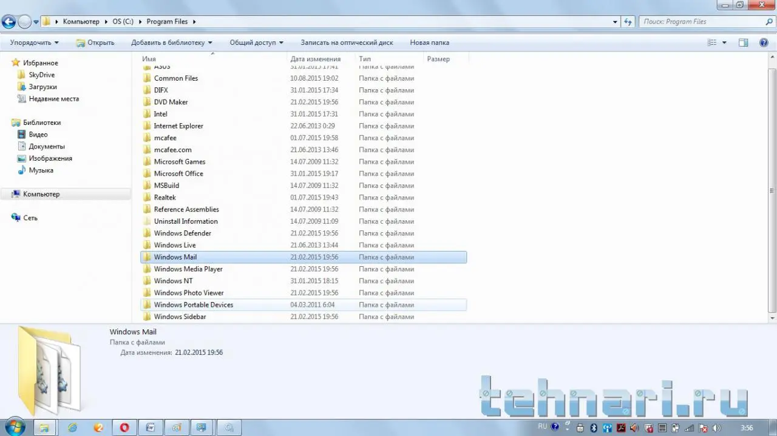The image size is (777, 436).
Task: Select the Windows Photo Viewer folder name
Action: (x=189, y=293)
